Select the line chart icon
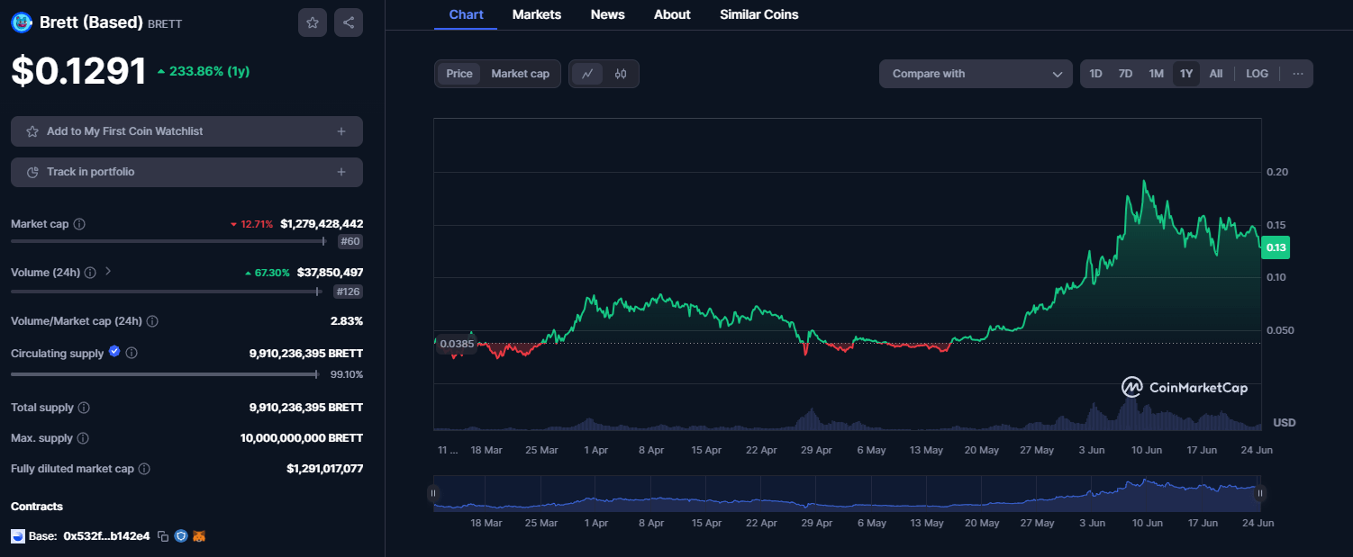1353x557 pixels. pos(587,74)
